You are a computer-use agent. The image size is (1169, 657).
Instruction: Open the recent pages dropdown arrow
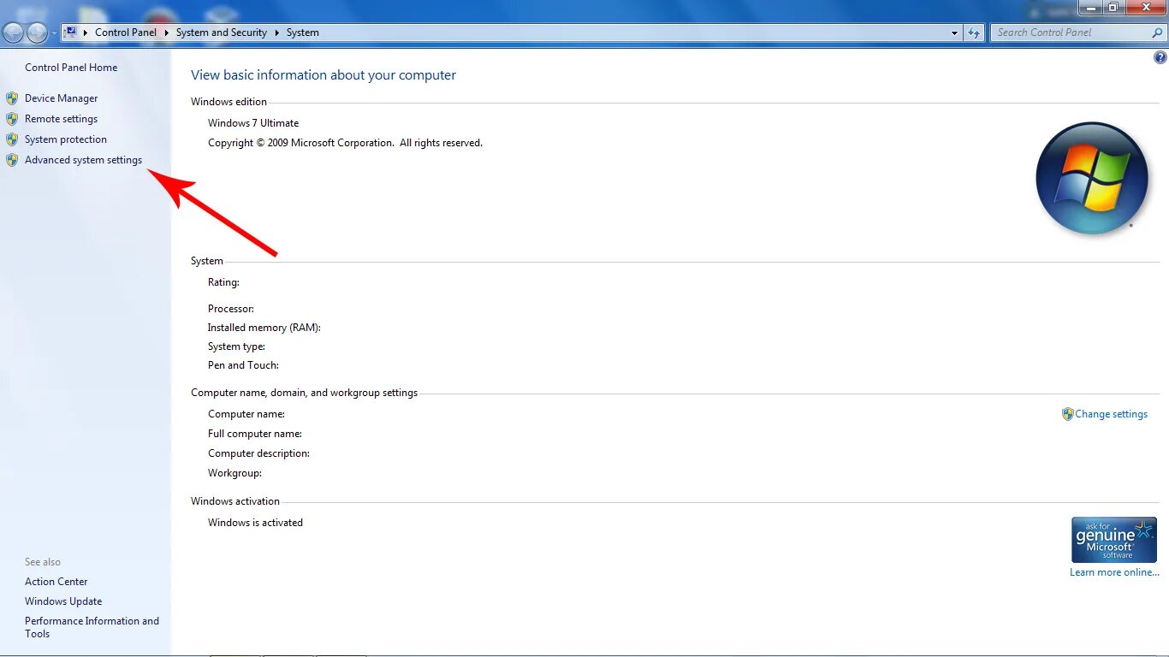coord(54,33)
